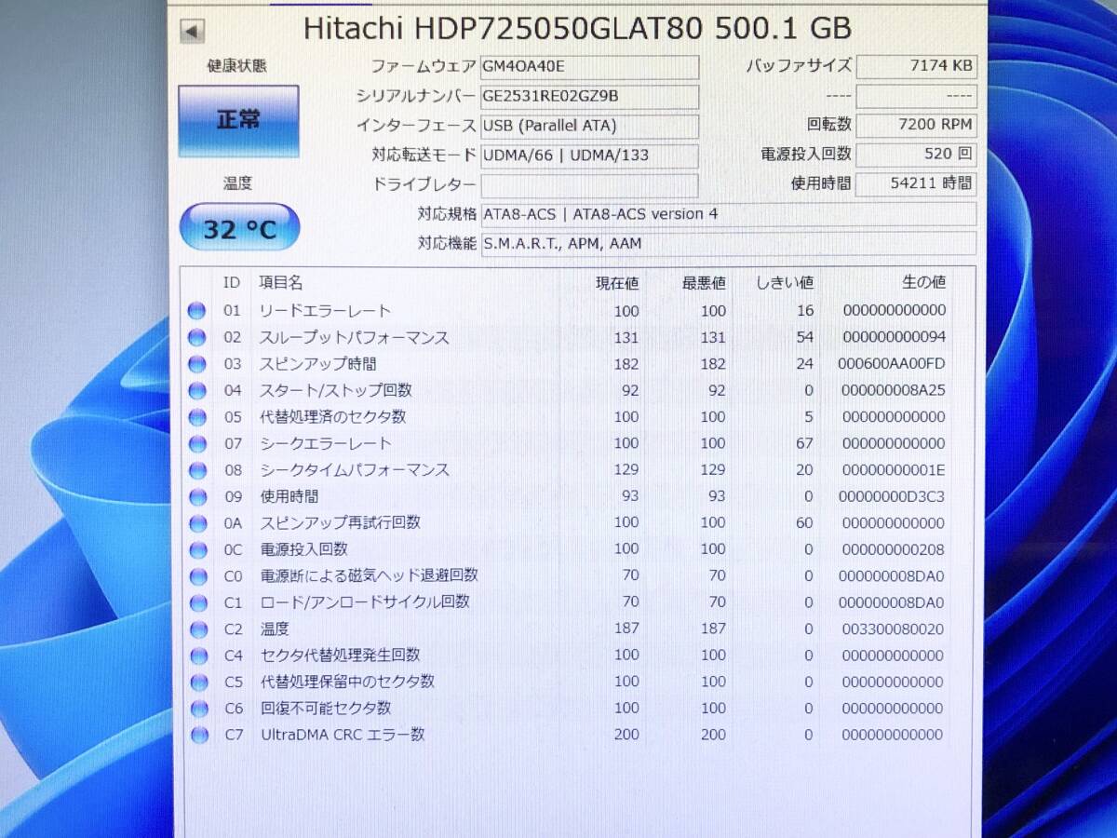Select the スループットパフォーマンス attribute name

[x=354, y=338]
